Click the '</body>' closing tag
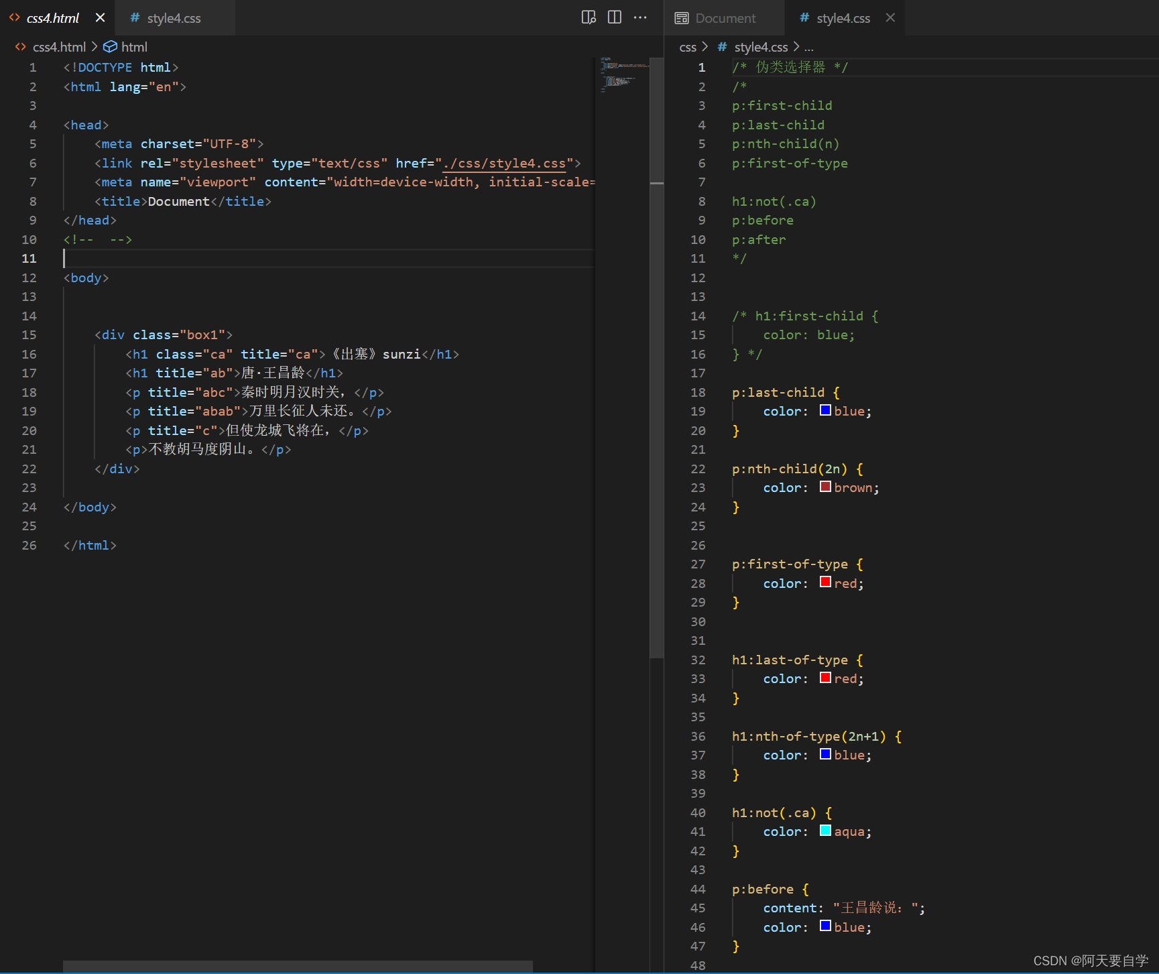This screenshot has width=1159, height=974. point(90,507)
